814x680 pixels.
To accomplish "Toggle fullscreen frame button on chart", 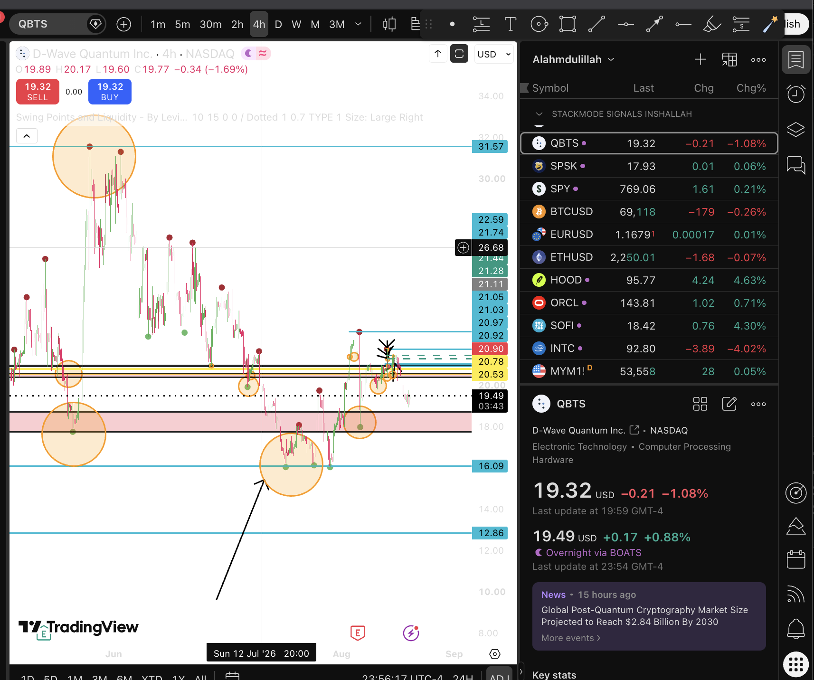I will point(459,54).
